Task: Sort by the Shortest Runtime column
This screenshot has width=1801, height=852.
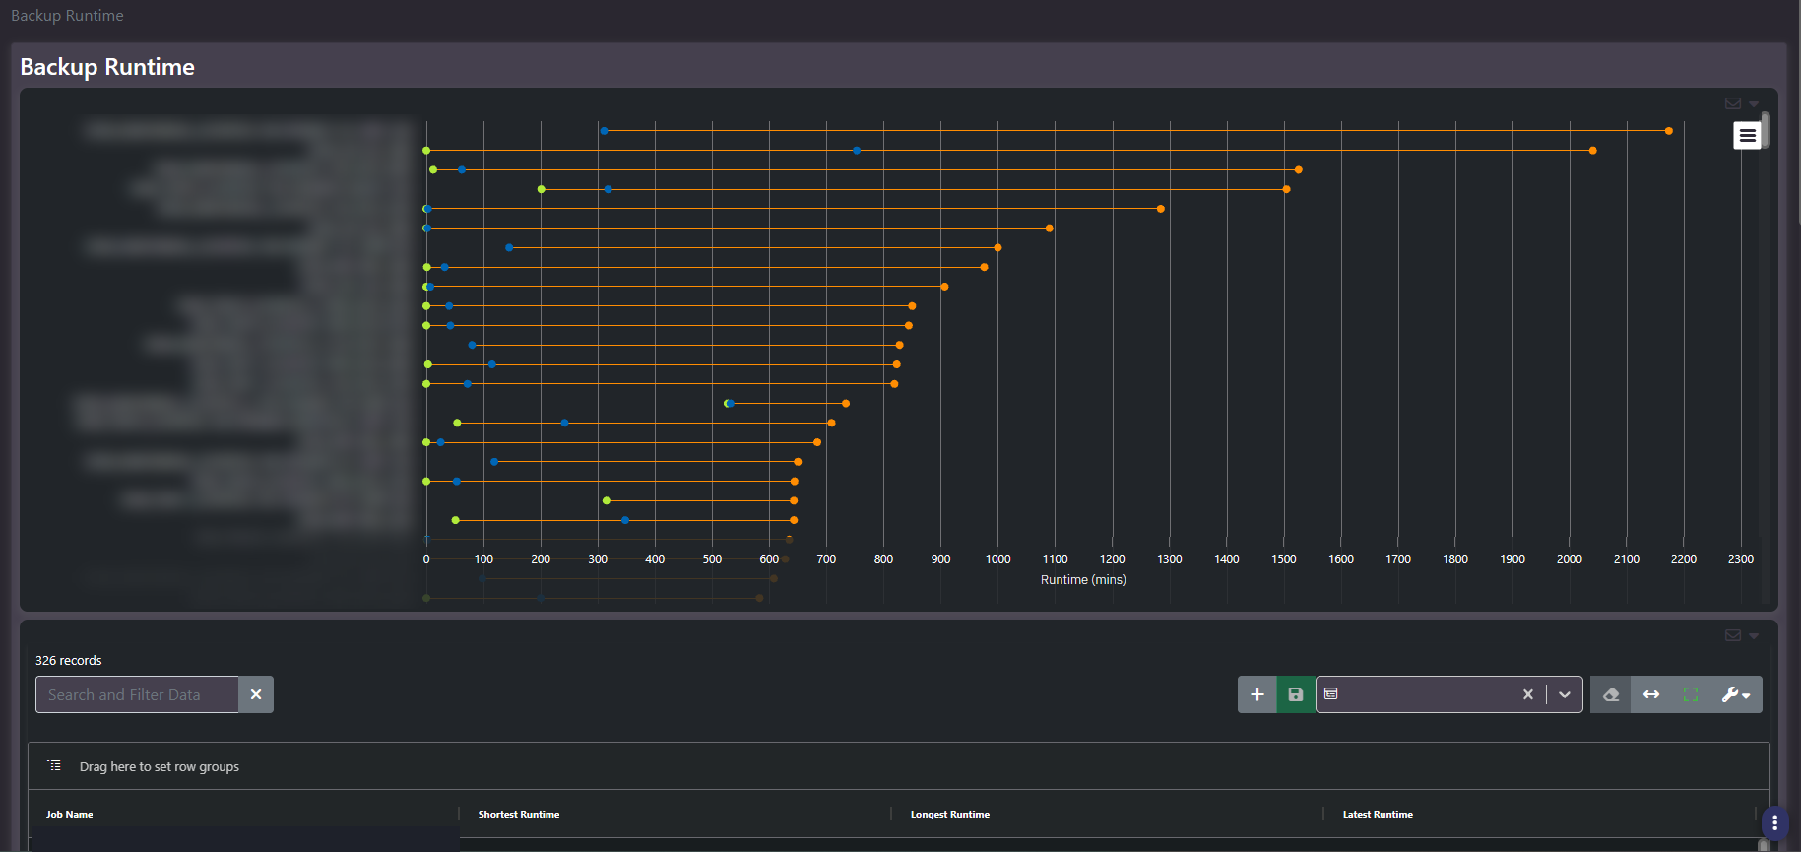Action: (x=519, y=815)
